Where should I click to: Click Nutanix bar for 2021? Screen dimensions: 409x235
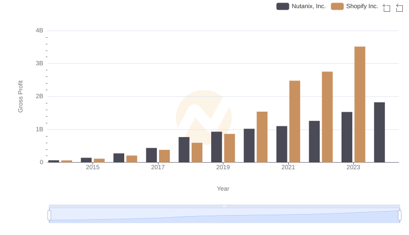[x=282, y=144]
